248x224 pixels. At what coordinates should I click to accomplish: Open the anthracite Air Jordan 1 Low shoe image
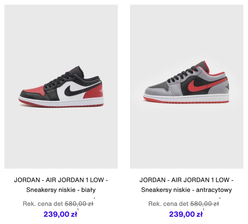point(187,86)
